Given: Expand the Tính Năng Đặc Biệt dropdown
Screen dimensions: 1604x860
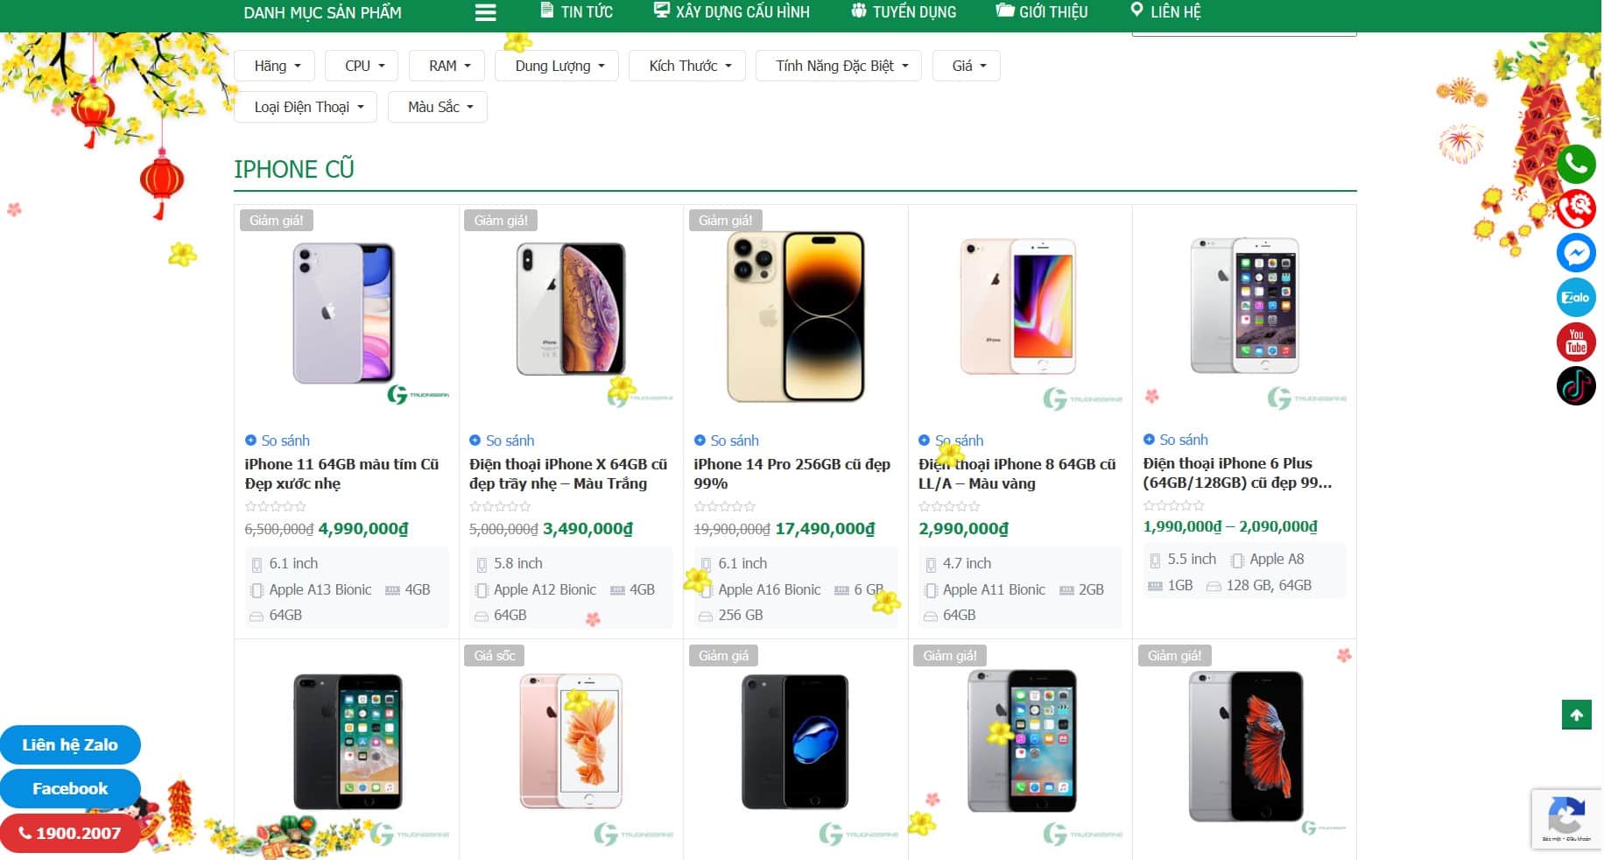Looking at the screenshot, I should pos(839,66).
